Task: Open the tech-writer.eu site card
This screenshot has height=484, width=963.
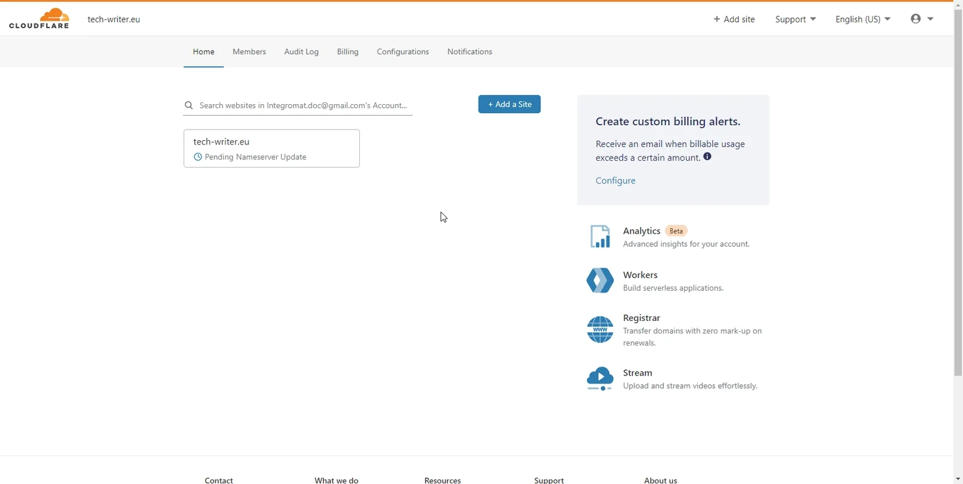Action: coord(271,149)
